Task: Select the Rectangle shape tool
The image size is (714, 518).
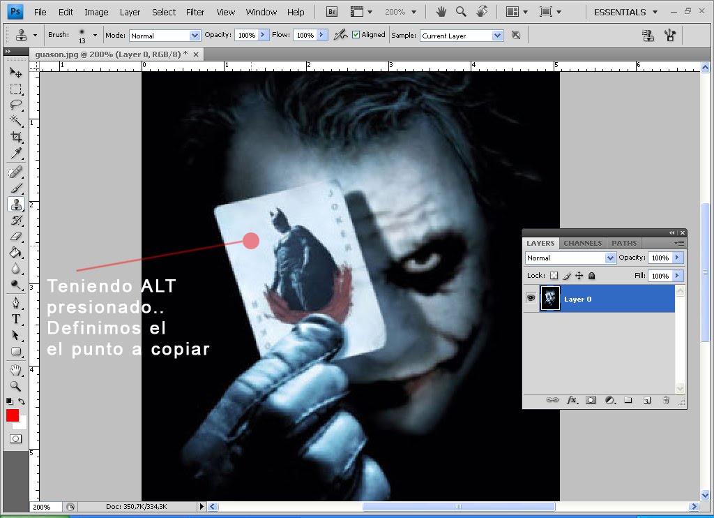Action: click(x=15, y=351)
